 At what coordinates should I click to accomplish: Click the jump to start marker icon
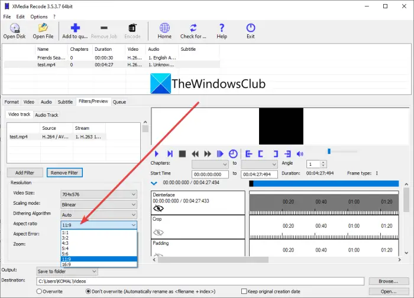pyautogui.click(x=249, y=153)
